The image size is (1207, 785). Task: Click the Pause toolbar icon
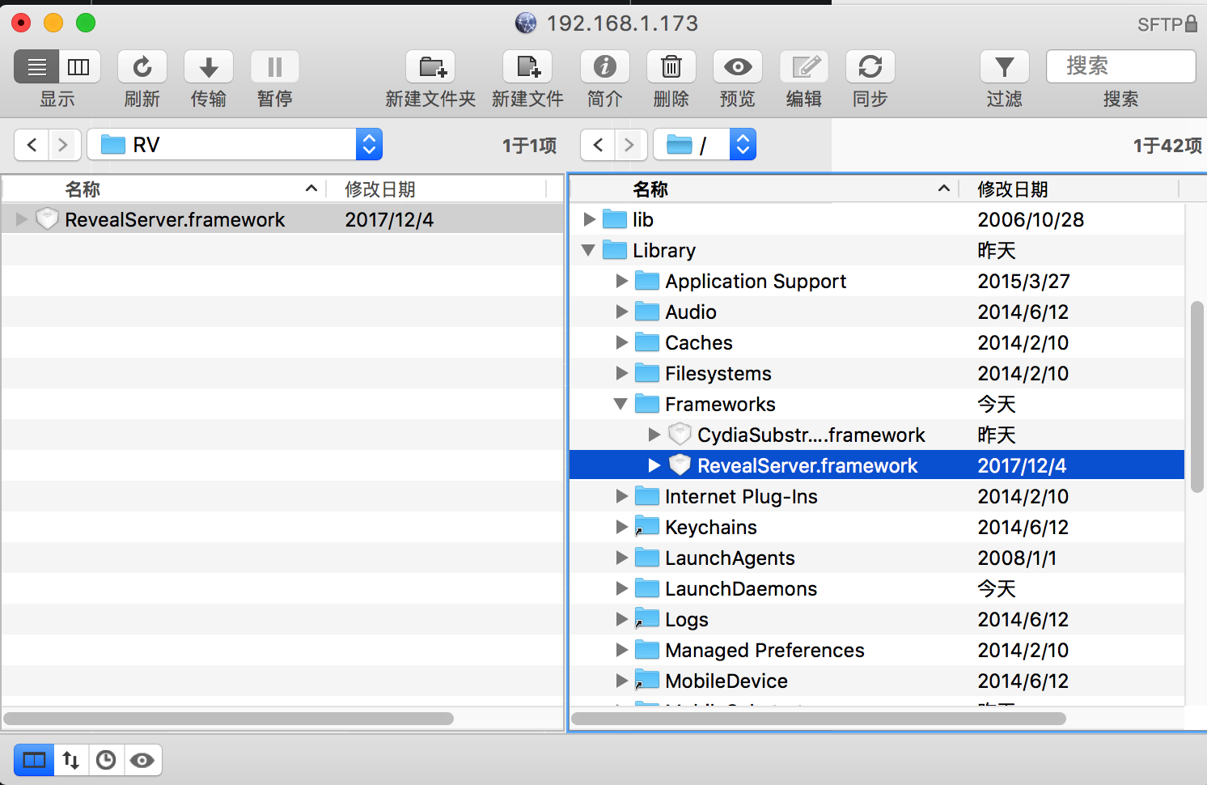[x=275, y=66]
